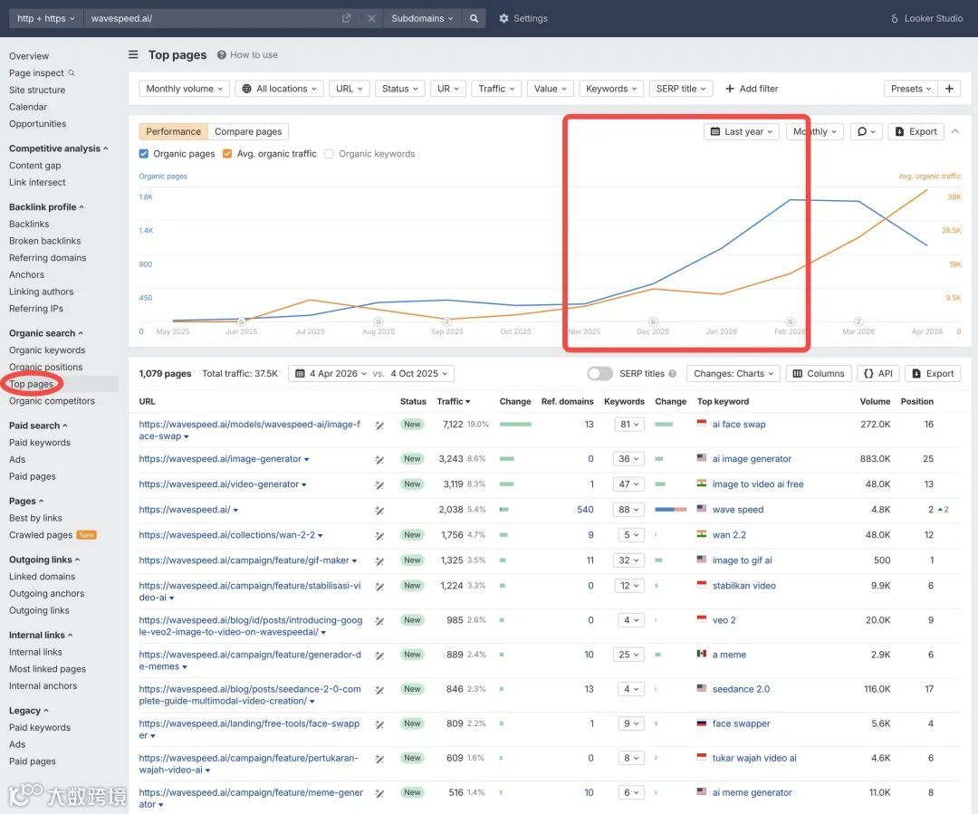Click the update marker at Sep 2025
Viewport: 978px width, 814px height.
tap(447, 321)
